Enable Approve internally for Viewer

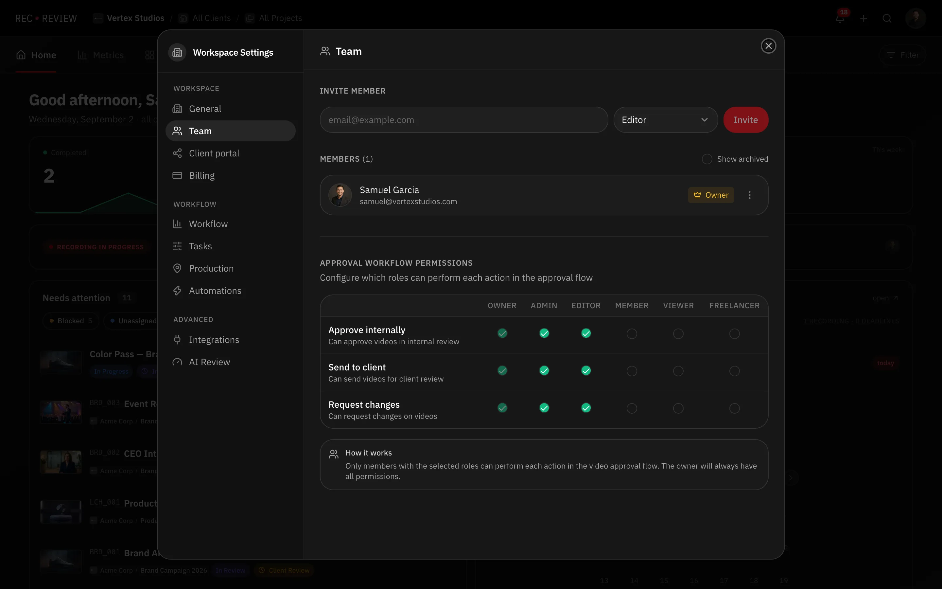(x=678, y=334)
